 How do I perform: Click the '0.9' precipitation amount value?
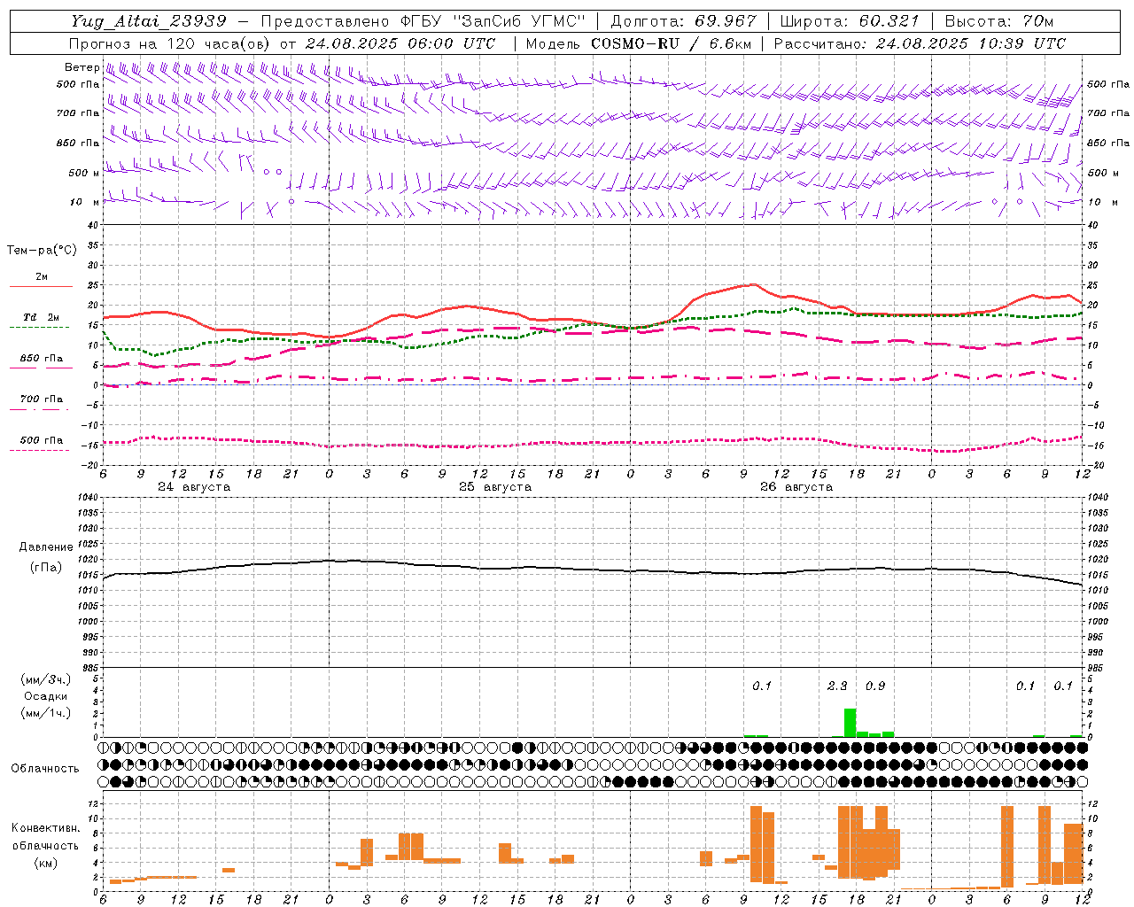(x=875, y=686)
